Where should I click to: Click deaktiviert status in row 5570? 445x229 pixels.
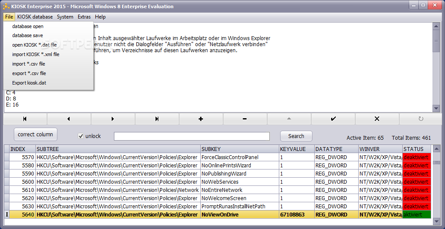point(417,157)
